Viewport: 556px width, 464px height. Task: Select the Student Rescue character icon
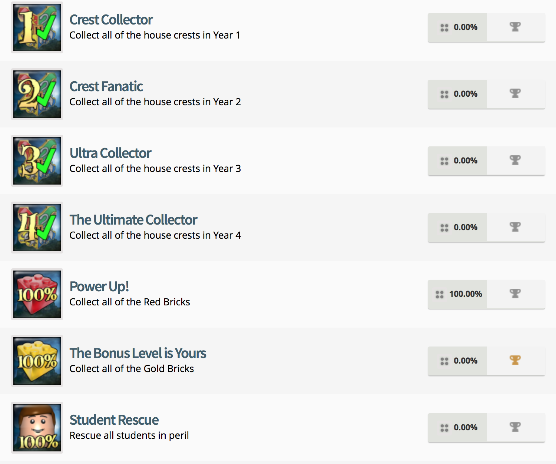point(37,428)
